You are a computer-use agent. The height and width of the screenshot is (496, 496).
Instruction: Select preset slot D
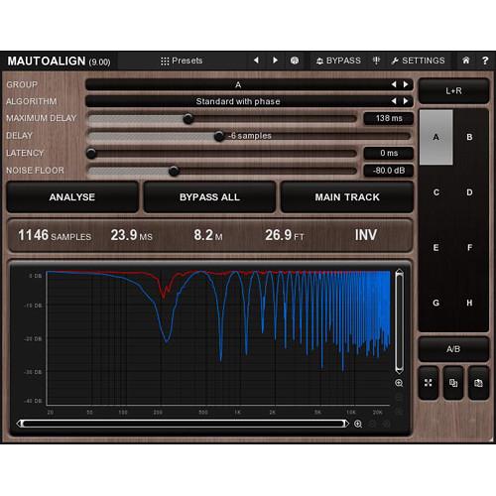point(469,192)
